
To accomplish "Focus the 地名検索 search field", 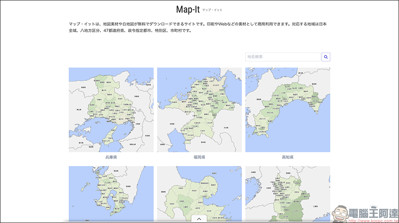I will (x=283, y=57).
